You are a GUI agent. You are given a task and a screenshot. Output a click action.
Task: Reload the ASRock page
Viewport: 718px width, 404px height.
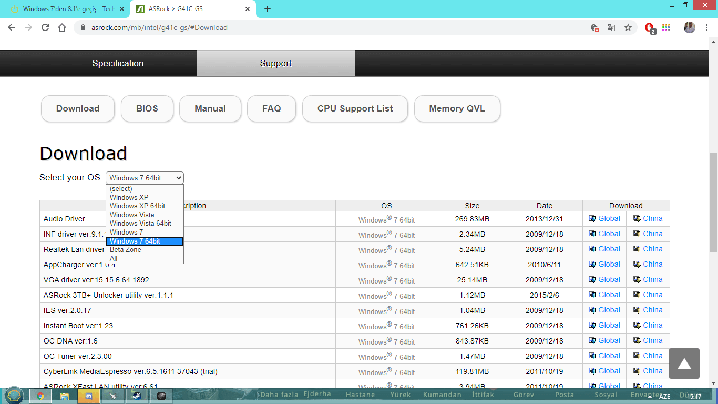[45, 27]
